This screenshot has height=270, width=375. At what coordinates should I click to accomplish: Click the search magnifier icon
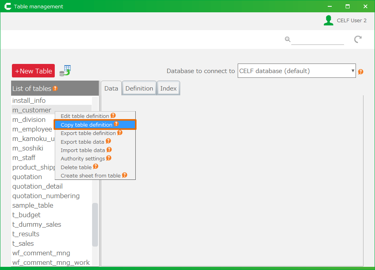pos(287,39)
